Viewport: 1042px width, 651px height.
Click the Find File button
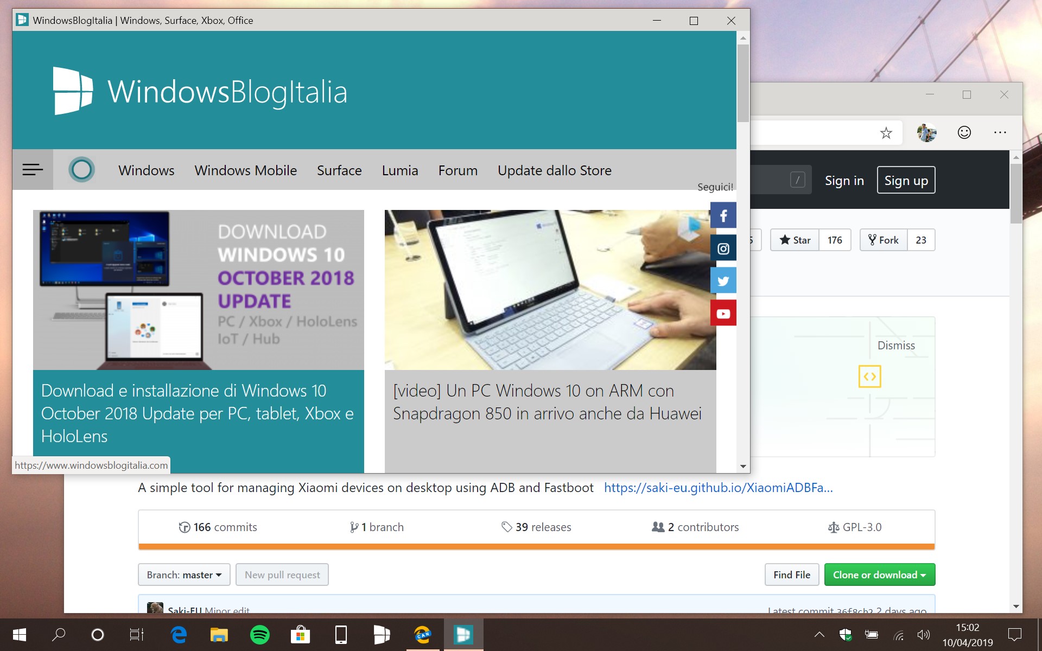[792, 575]
